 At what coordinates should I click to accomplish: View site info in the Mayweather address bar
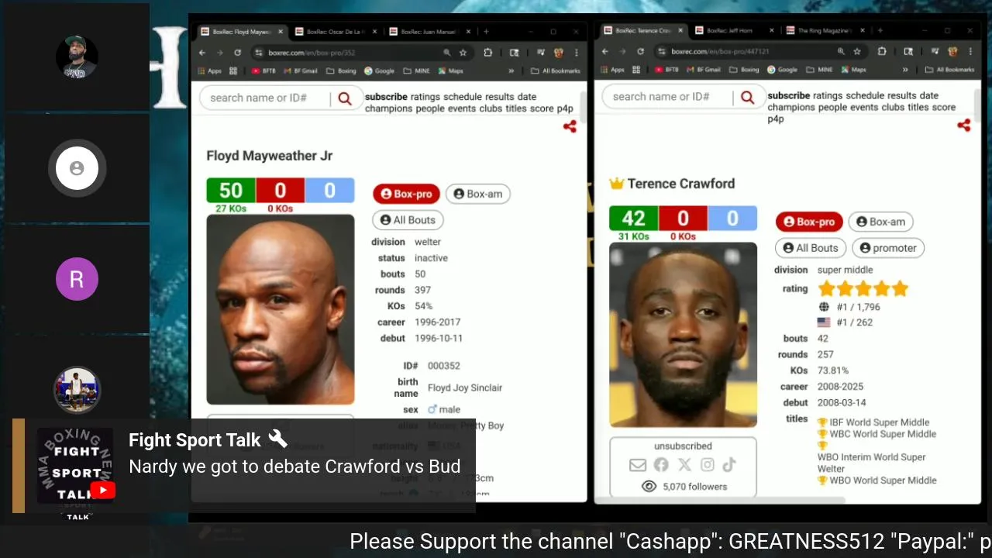point(259,53)
